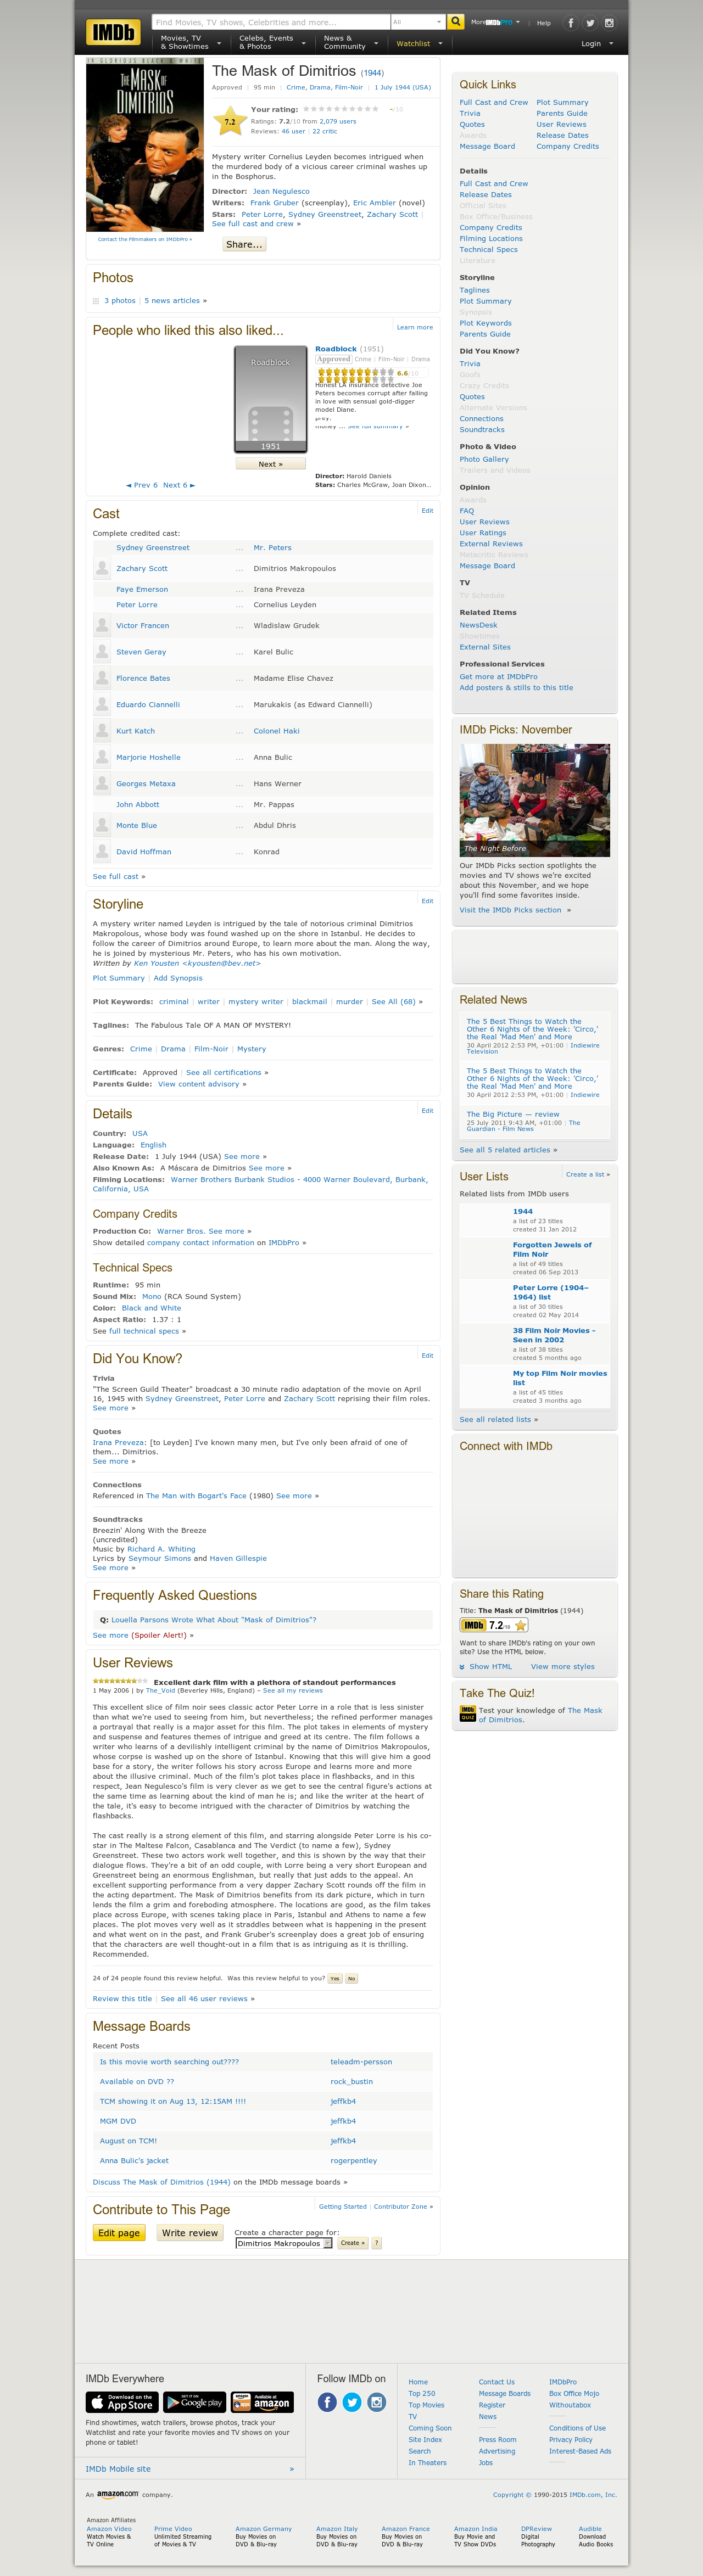Click Full Cast and Crew in Quick Links
703x2576 pixels.
click(494, 102)
